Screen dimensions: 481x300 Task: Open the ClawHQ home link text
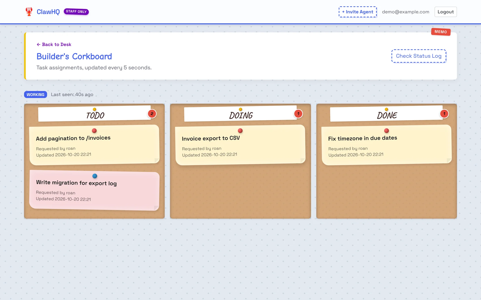point(48,12)
